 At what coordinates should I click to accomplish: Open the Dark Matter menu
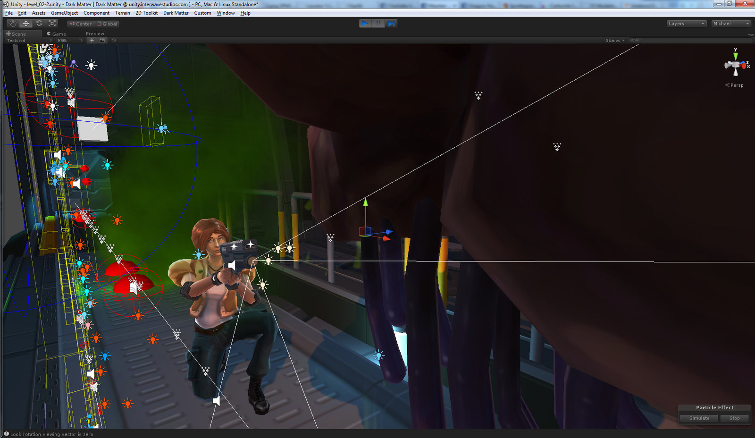pos(176,13)
